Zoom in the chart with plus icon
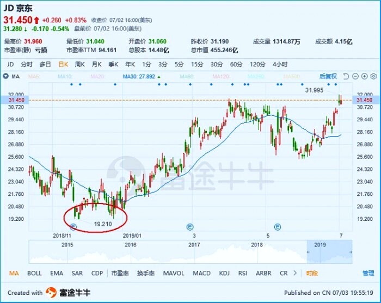381x303 pixels. coord(365,77)
